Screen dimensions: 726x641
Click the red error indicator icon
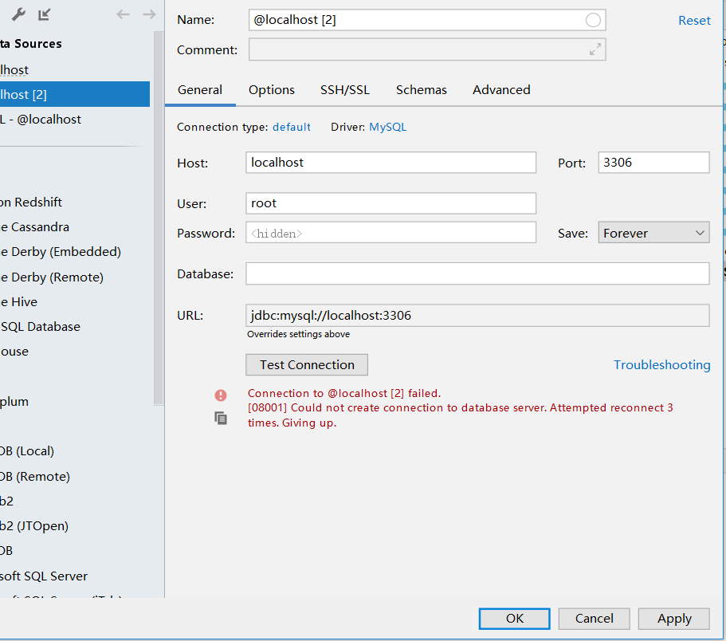pos(221,395)
